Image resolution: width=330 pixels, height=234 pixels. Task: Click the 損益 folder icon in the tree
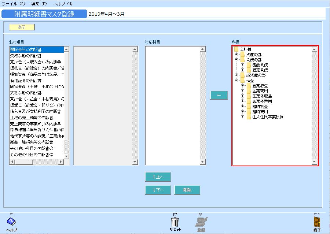coord(243,81)
